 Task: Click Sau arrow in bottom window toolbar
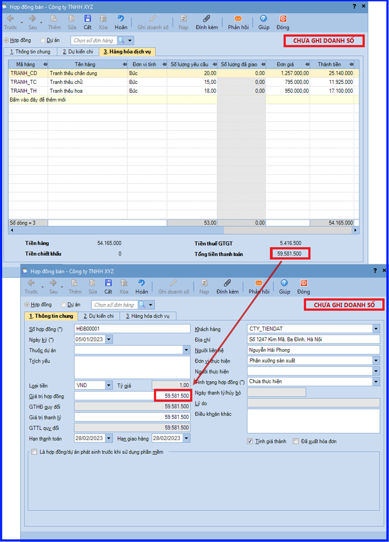53,283
